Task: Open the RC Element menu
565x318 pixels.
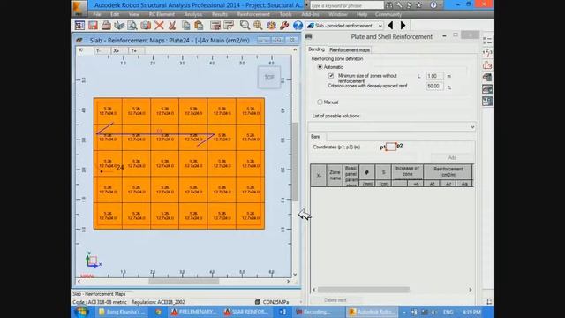Action: [x=162, y=14]
